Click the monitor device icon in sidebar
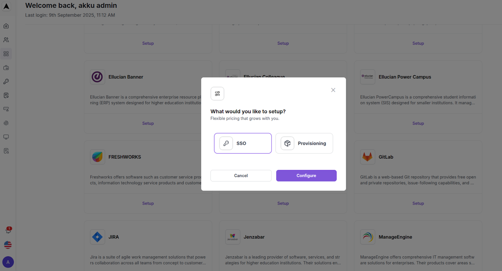The height and width of the screenshot is (271, 502). coord(6,137)
